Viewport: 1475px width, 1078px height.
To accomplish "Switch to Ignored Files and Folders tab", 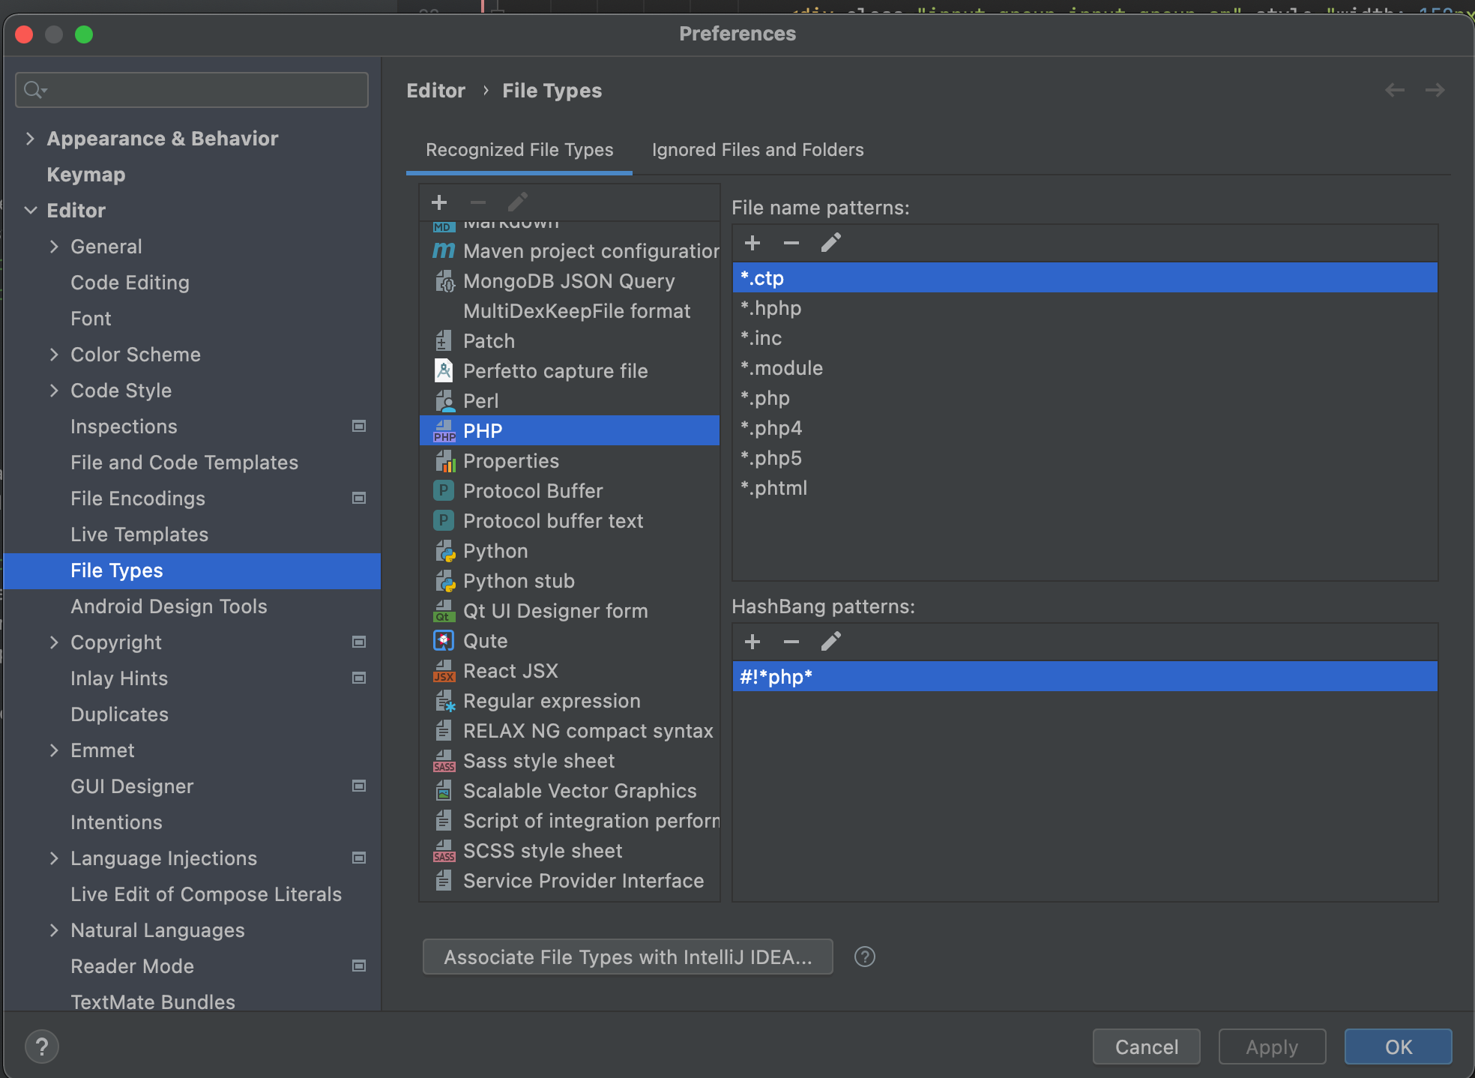I will click(x=757, y=150).
